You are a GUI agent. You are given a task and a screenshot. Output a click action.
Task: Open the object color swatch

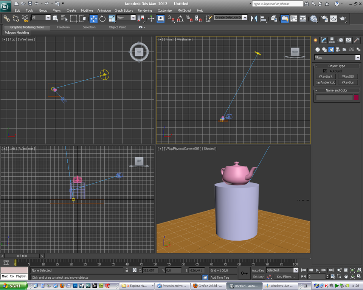pyautogui.click(x=356, y=97)
